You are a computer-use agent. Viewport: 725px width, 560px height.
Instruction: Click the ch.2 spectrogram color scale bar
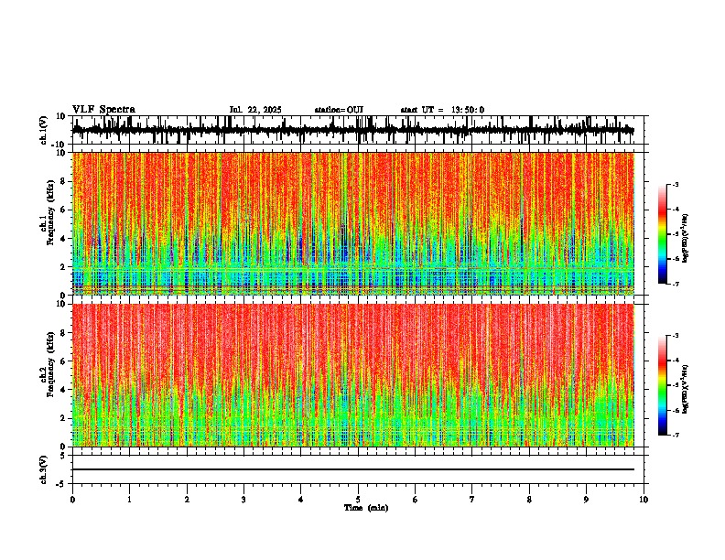click(662, 385)
